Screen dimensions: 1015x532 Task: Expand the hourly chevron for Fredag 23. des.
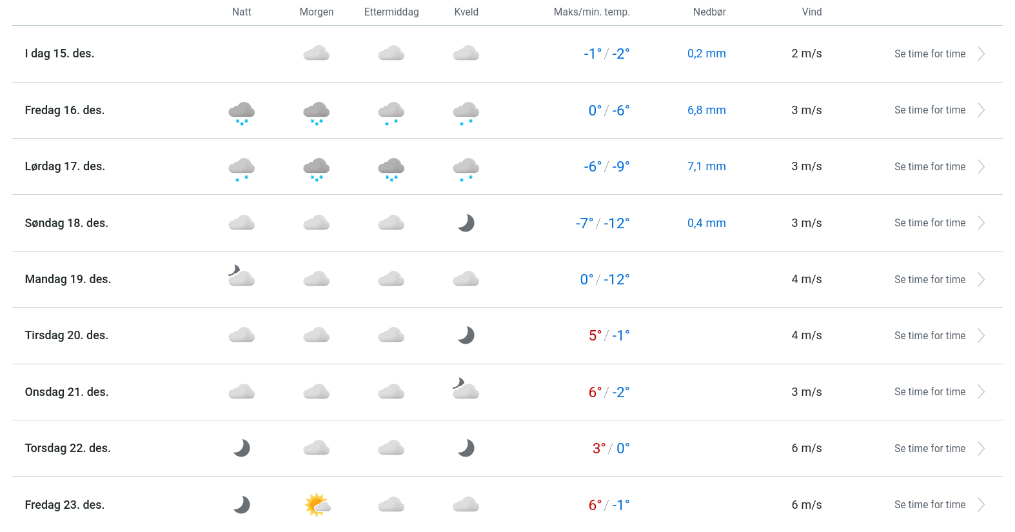pos(981,505)
